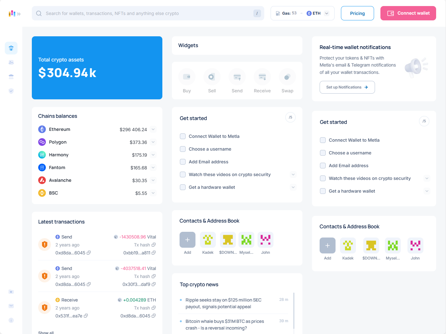Viewport: 446px width, 334px height.
Task: Check 'Add Email address' under Widgets
Action: pyautogui.click(x=183, y=162)
